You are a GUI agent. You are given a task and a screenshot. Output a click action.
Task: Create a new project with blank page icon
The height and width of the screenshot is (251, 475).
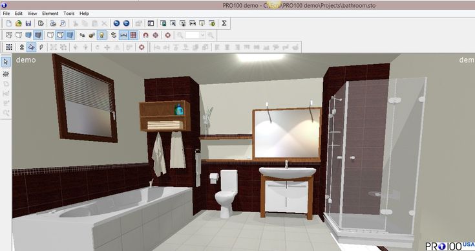9,23
